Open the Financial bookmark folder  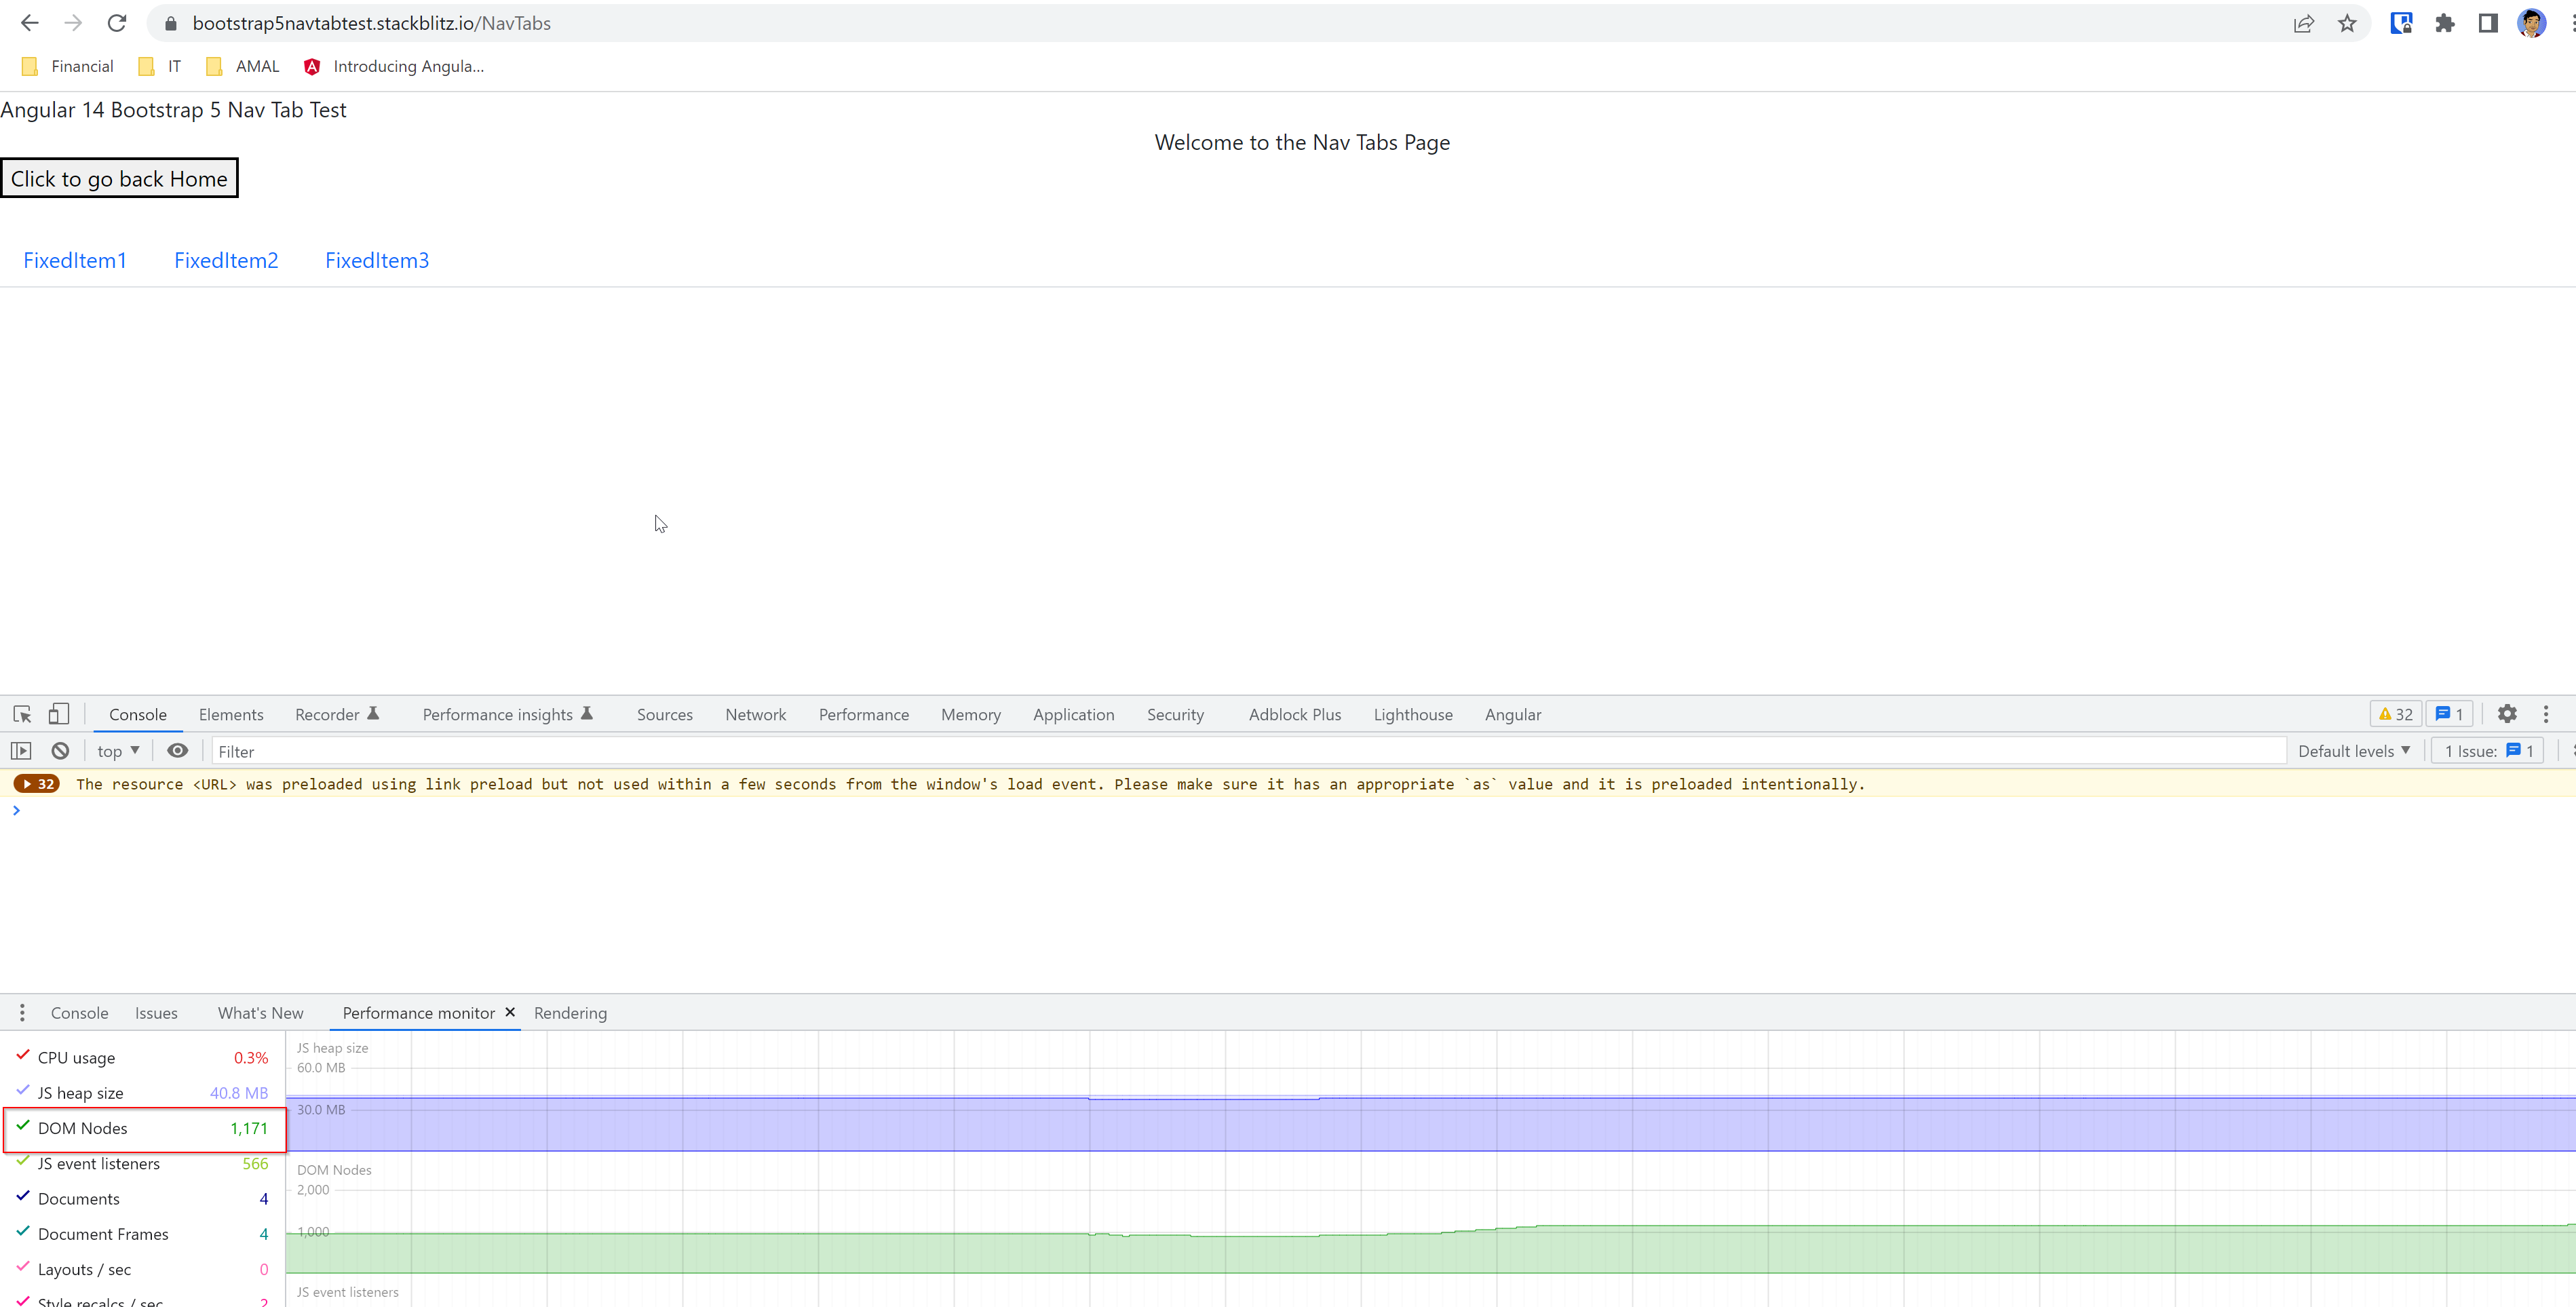point(68,66)
